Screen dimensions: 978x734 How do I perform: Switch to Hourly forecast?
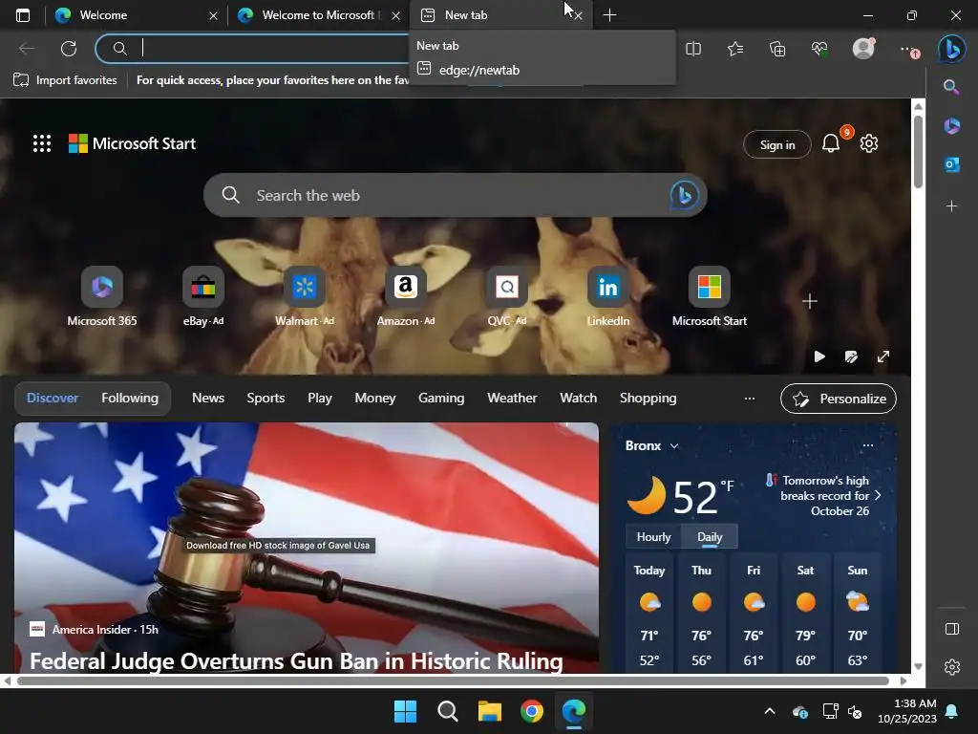(x=653, y=537)
